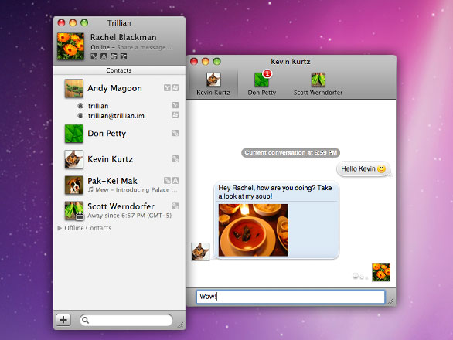Click the plus button to add a contact
453x340 pixels.
pos(63,320)
